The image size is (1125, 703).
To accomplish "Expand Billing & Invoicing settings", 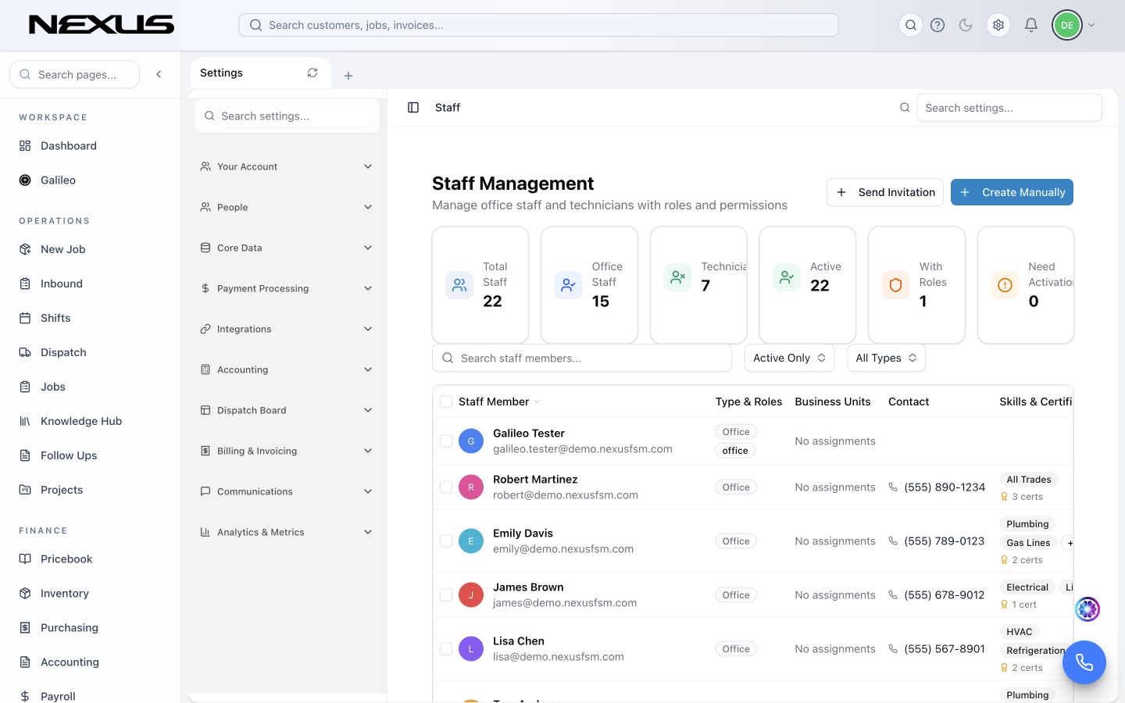I will tap(287, 451).
